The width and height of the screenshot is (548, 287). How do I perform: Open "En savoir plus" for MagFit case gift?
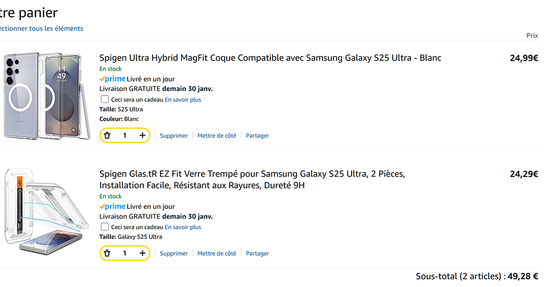click(183, 99)
